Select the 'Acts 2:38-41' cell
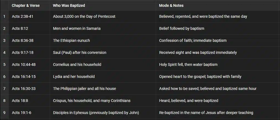This screenshot has width=280, height=120. click(23, 16)
